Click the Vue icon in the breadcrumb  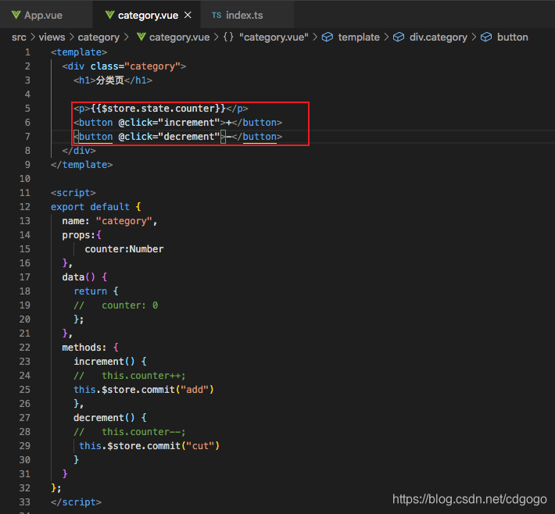coord(141,37)
